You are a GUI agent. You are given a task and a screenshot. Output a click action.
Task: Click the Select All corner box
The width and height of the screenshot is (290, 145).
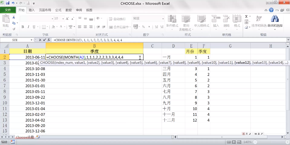point(5,46)
